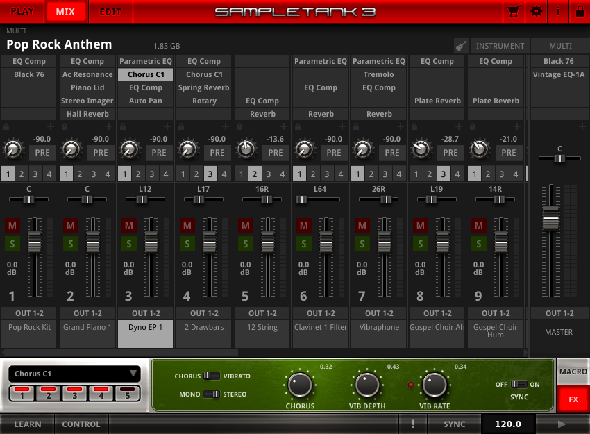Screen dimensions: 590x434
Task: Open the Chorus C1 effect dropdown
Action: [74, 374]
